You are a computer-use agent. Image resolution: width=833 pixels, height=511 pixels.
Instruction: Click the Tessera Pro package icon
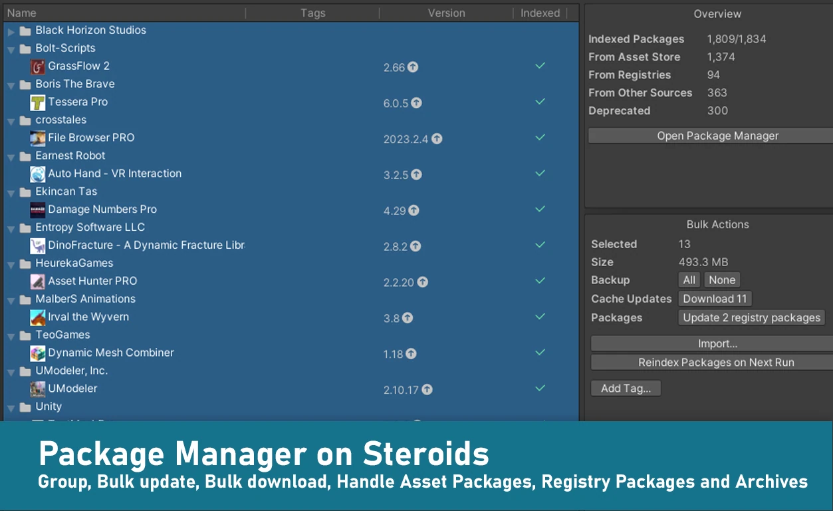click(x=38, y=102)
